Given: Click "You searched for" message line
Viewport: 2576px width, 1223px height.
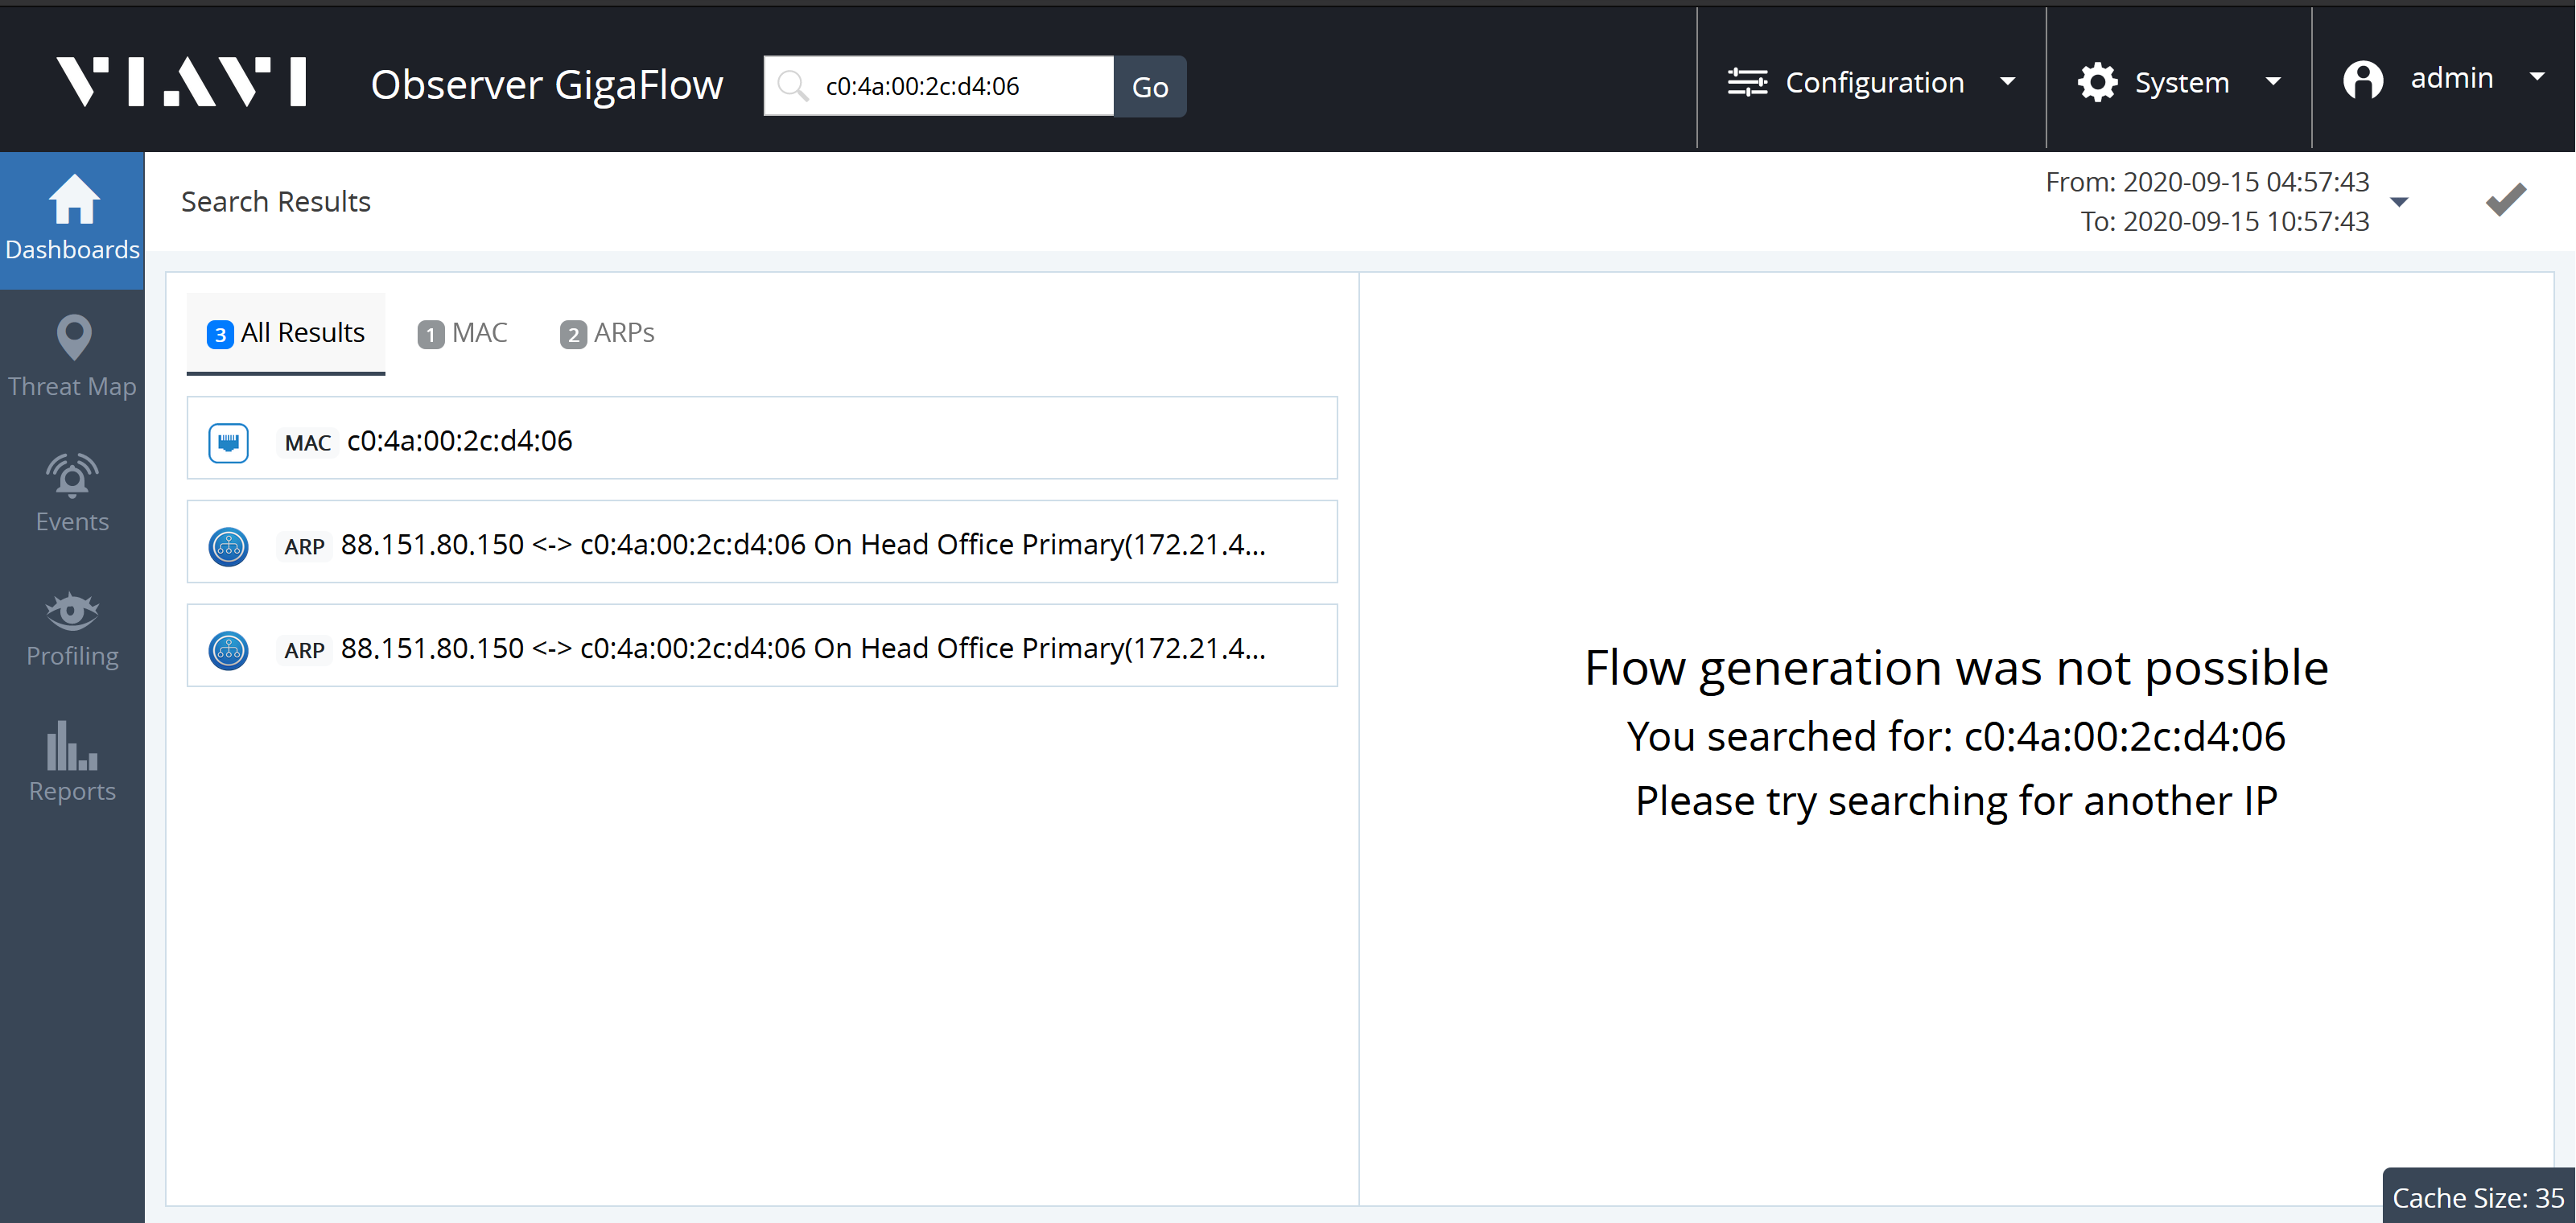Looking at the screenshot, I should (1956, 736).
